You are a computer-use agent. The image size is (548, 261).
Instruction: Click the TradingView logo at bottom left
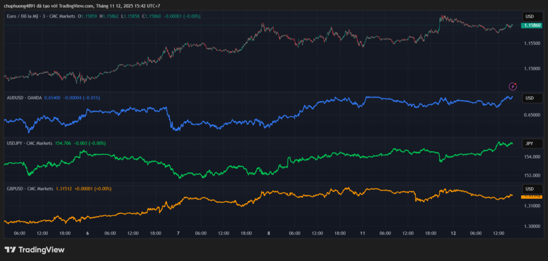[x=34, y=250]
